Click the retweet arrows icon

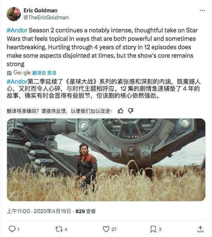59,229
